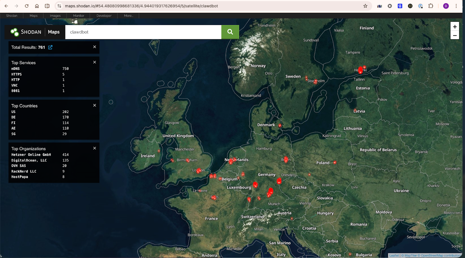The width and height of the screenshot is (465, 258).
Task: Close the Top Services panel
Action: (94, 62)
